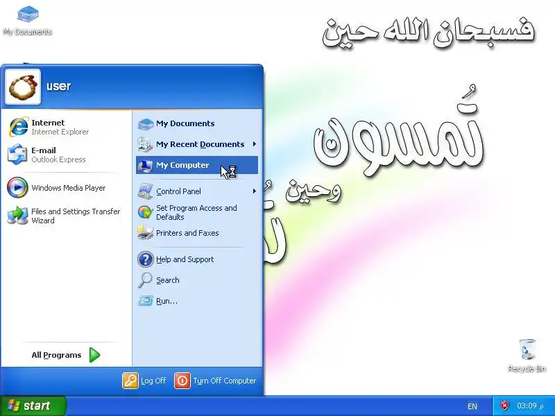Click the Start button
The image size is (555, 416).
click(x=33, y=406)
